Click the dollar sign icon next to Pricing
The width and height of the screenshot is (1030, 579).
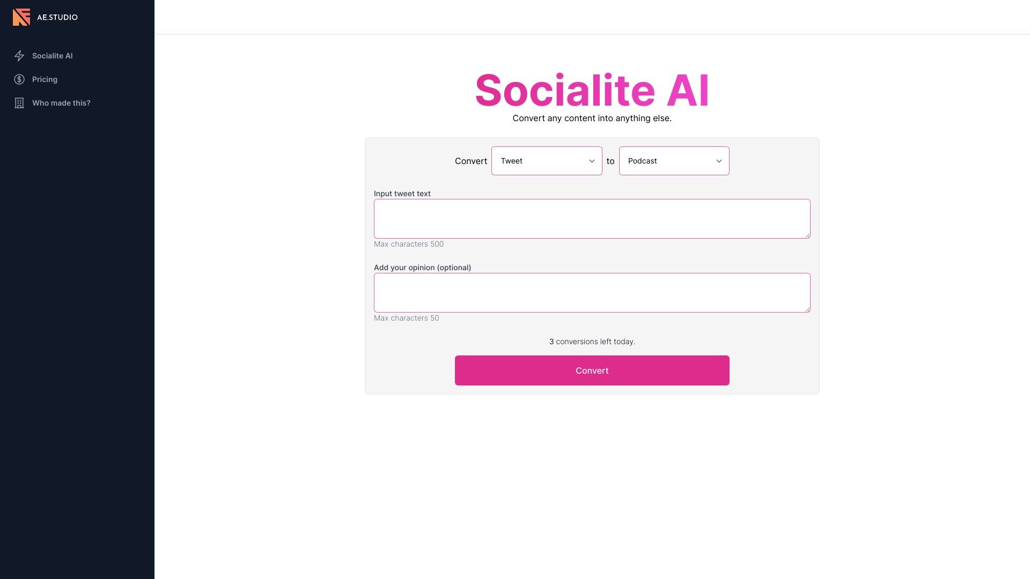(19, 79)
